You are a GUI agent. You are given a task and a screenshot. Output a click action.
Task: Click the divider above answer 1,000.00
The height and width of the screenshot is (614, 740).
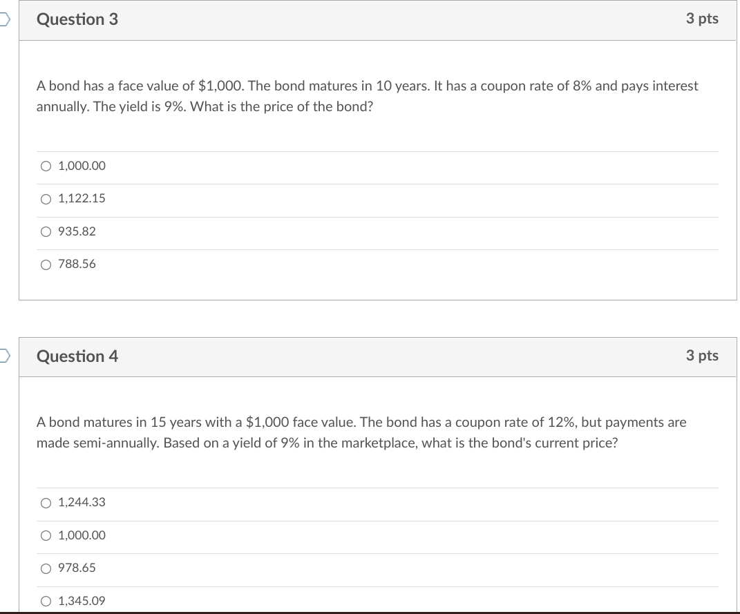coord(377,151)
